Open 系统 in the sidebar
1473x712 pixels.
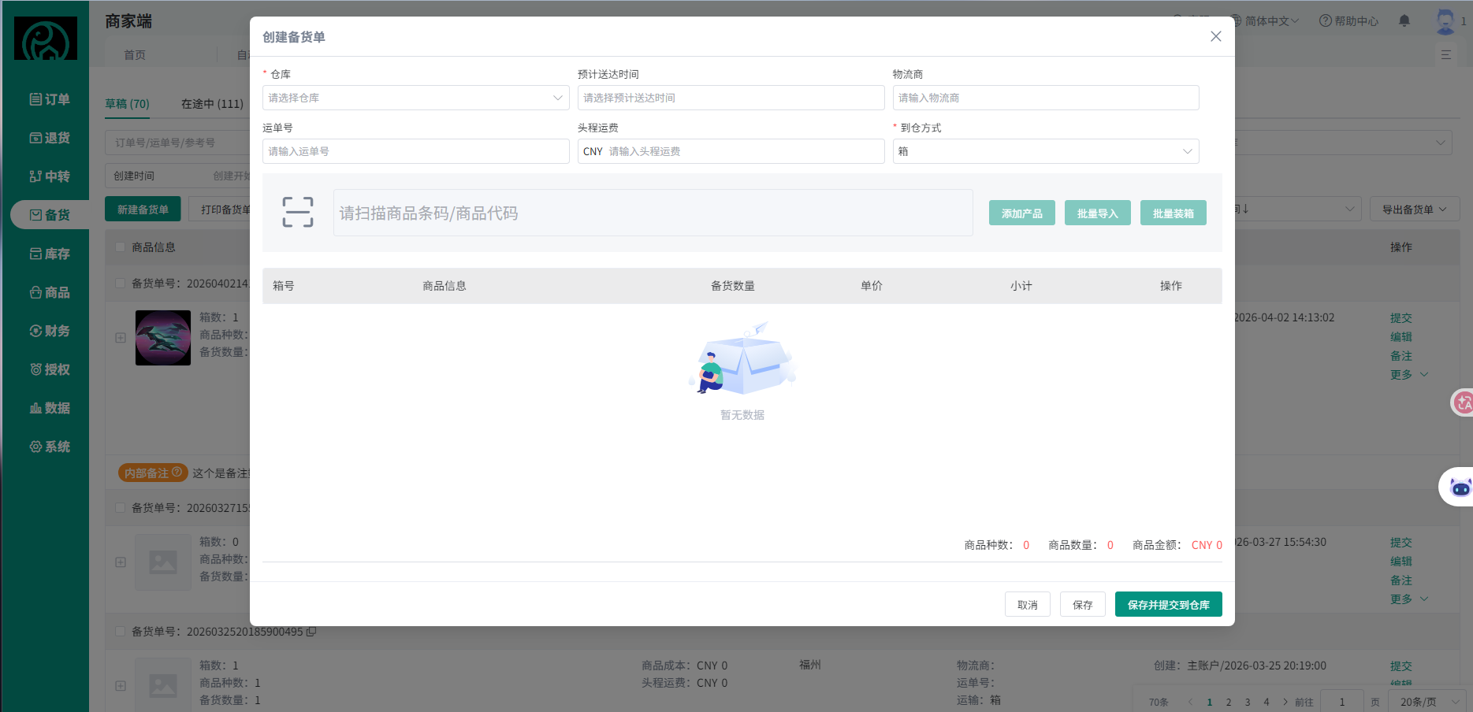pos(50,447)
